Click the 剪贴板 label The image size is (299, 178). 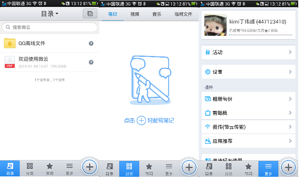click(220, 113)
